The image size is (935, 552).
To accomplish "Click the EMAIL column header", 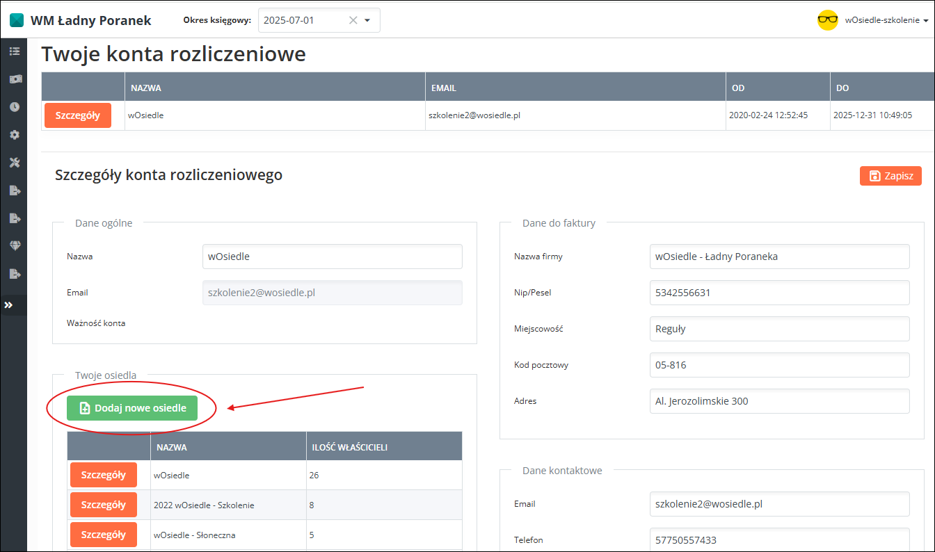I will 443,88.
